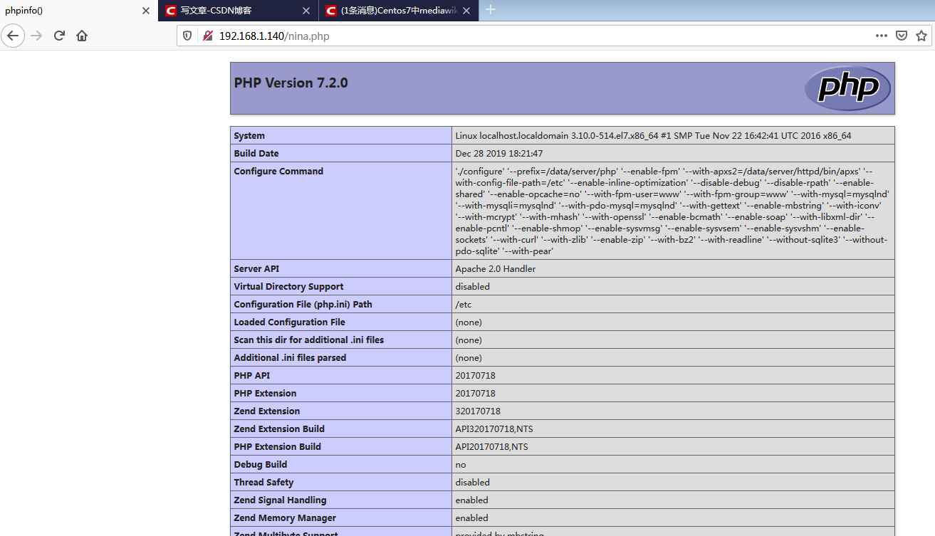
Task: Open tracking protection shield icon
Action: pyautogui.click(x=188, y=36)
